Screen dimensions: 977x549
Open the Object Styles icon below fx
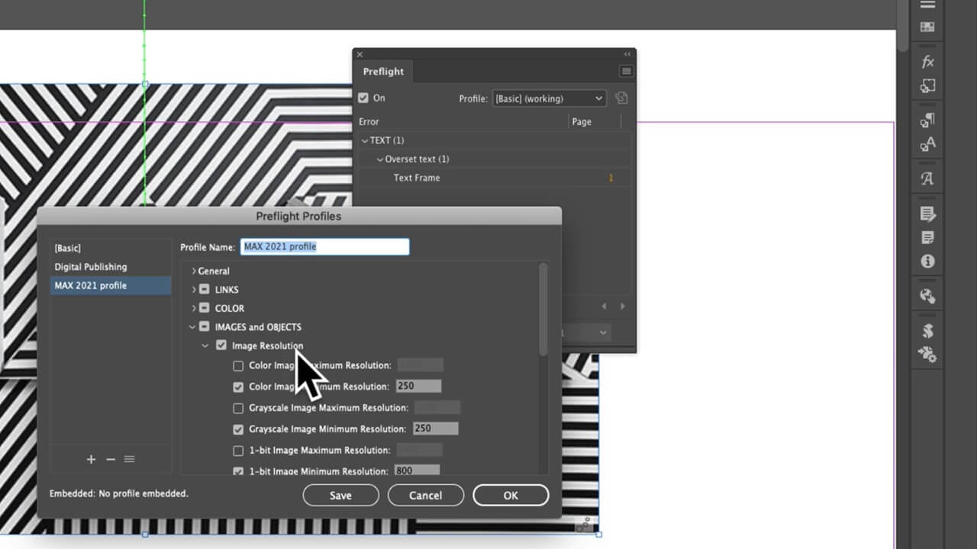click(927, 86)
